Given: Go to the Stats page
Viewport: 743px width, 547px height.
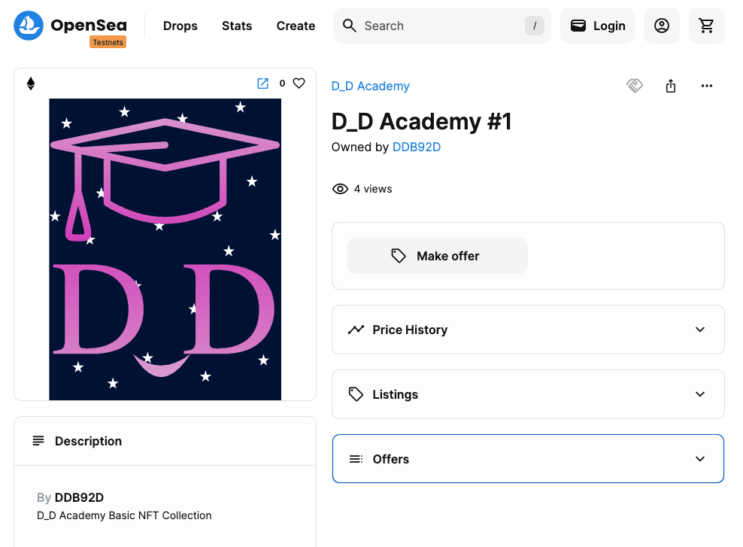Looking at the screenshot, I should (x=237, y=26).
